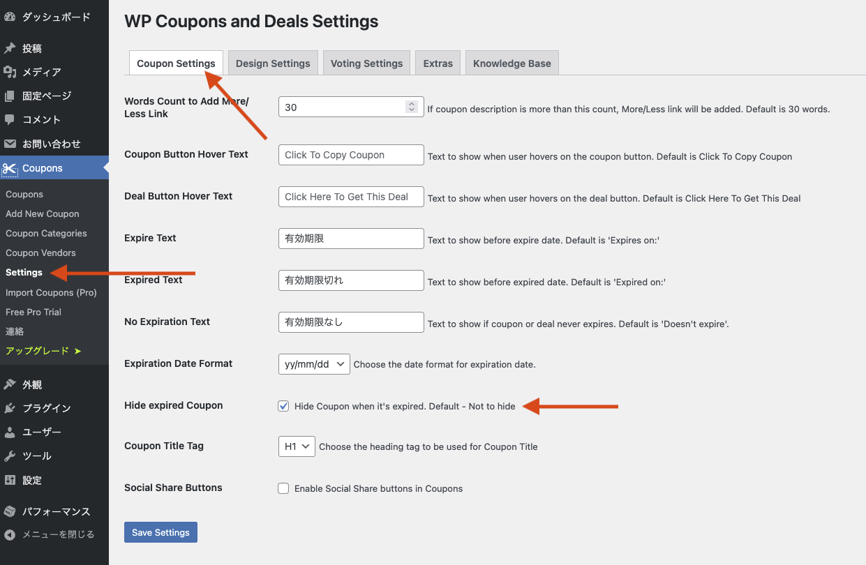Click the Appearance paintbrush icon
Screen dimensions: 866x565
(x=10, y=384)
